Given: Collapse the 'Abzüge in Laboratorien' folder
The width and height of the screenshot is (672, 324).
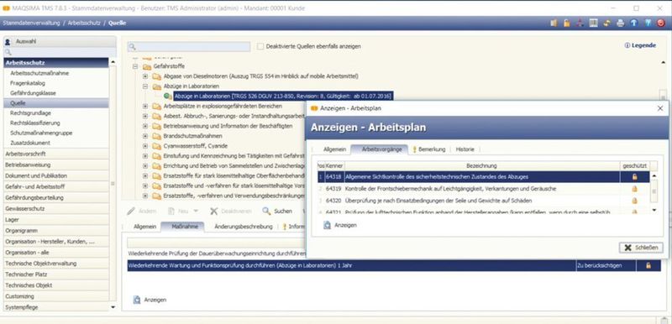Looking at the screenshot, I should tap(145, 86).
